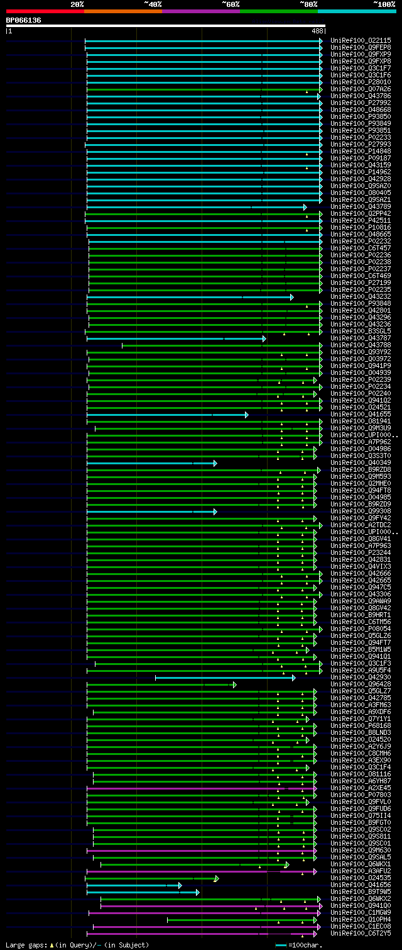The height and width of the screenshot is (950, 402).
Task: Open hit UniRef100_A2TDC2
Action: [x=361, y=525]
